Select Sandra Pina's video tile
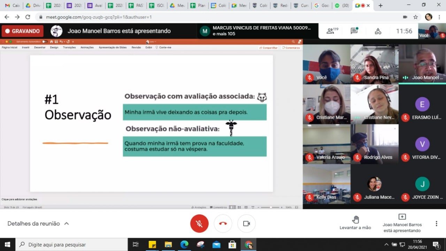This screenshot has width=446, height=251. (374, 64)
